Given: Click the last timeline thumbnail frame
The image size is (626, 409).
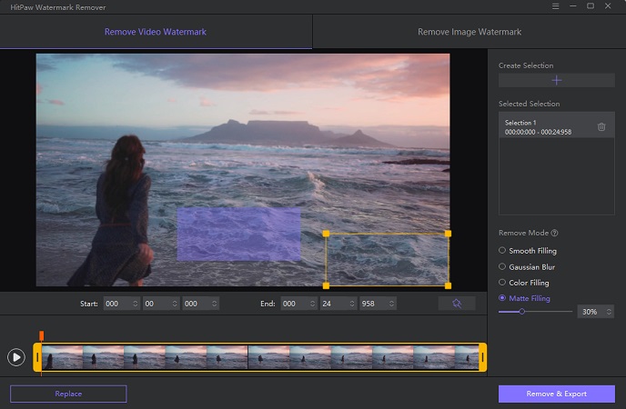Looking at the screenshot, I should (x=467, y=357).
